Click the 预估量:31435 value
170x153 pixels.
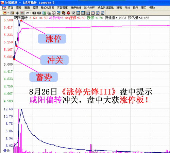click(x=138, y=18)
